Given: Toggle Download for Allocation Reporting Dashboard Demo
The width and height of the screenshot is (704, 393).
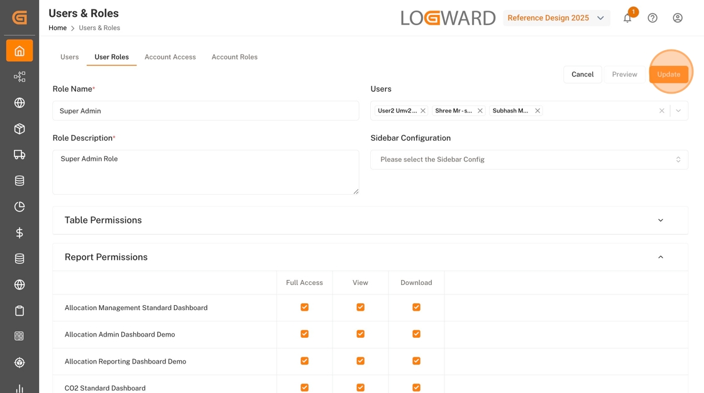Looking at the screenshot, I should point(416,361).
